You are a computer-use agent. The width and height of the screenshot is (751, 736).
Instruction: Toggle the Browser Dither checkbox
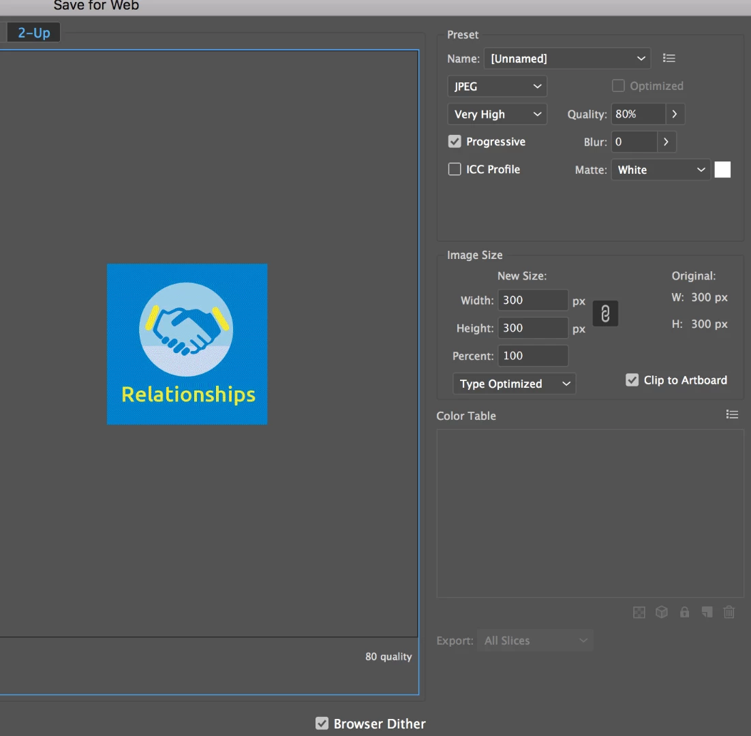pyautogui.click(x=322, y=723)
